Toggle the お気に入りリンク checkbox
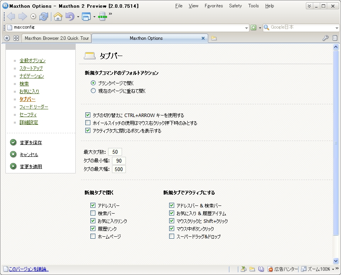341x275 pixels. 93,221
